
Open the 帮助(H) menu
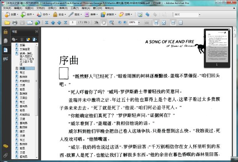(109, 8)
